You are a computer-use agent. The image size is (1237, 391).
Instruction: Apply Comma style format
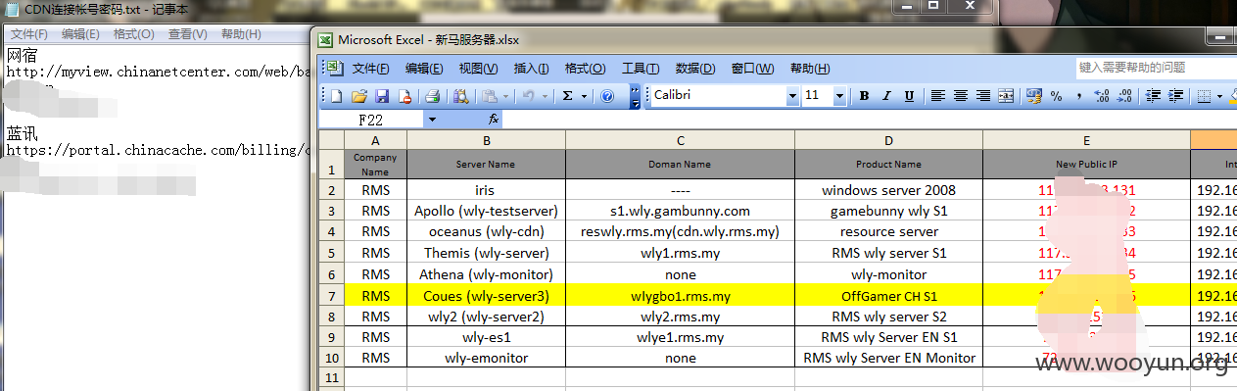pyautogui.click(x=1078, y=96)
